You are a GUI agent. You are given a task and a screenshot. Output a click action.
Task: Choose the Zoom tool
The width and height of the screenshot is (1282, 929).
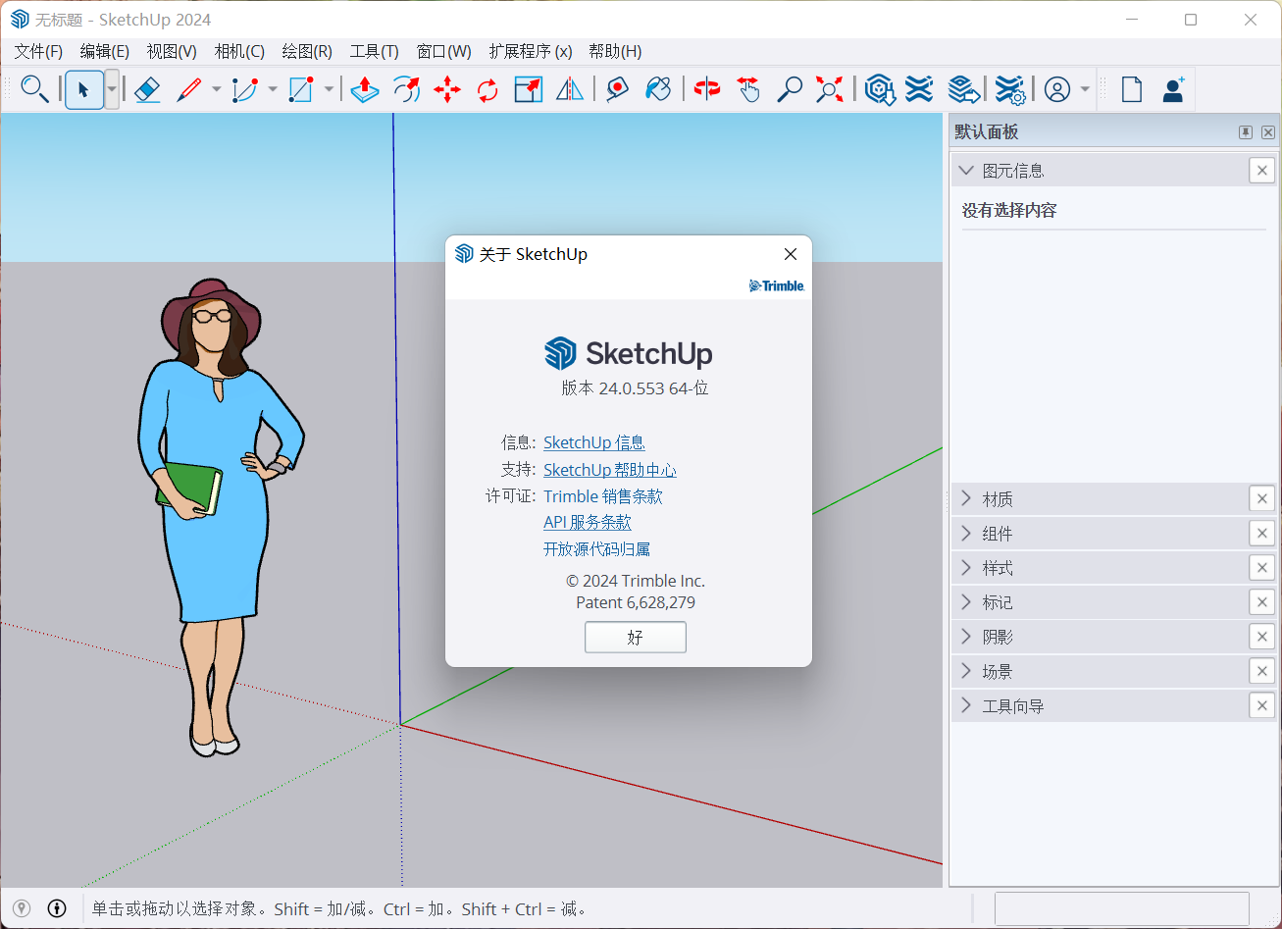tap(789, 90)
